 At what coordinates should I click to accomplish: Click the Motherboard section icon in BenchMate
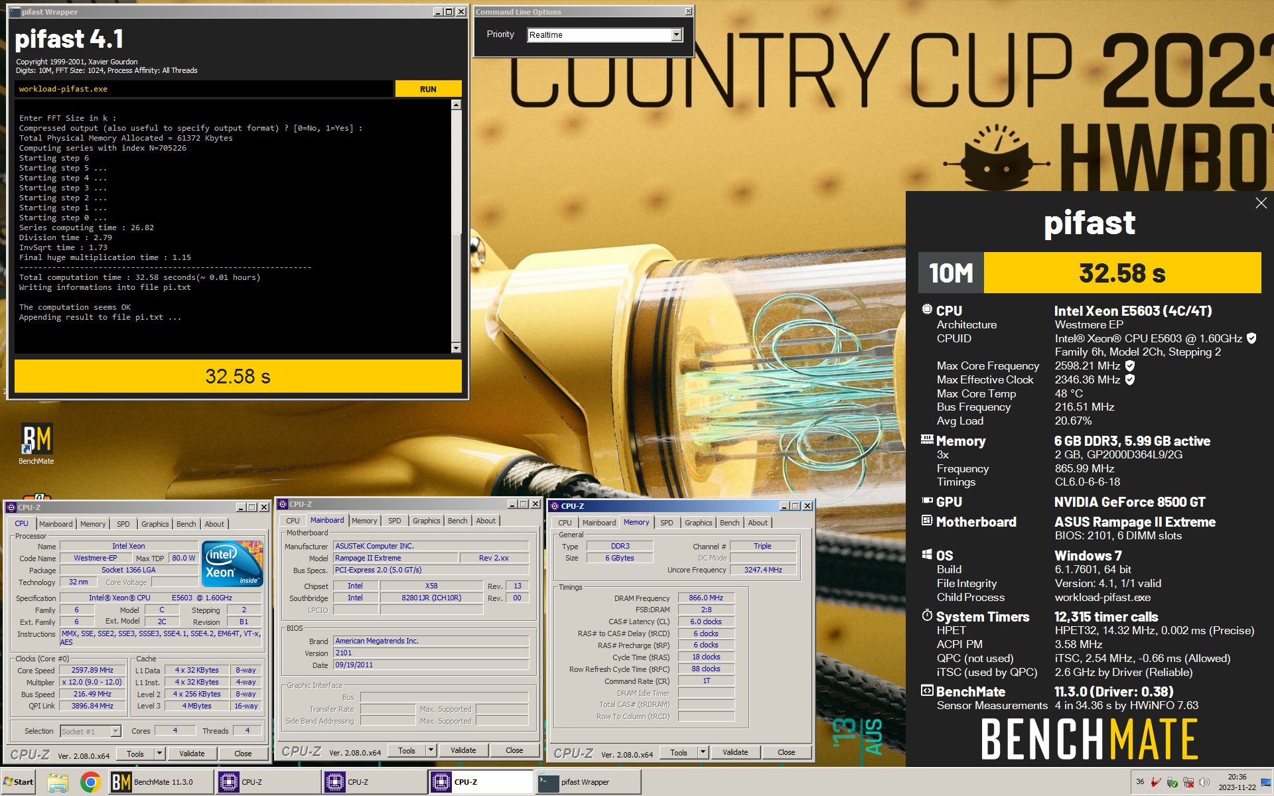pyautogui.click(x=927, y=521)
